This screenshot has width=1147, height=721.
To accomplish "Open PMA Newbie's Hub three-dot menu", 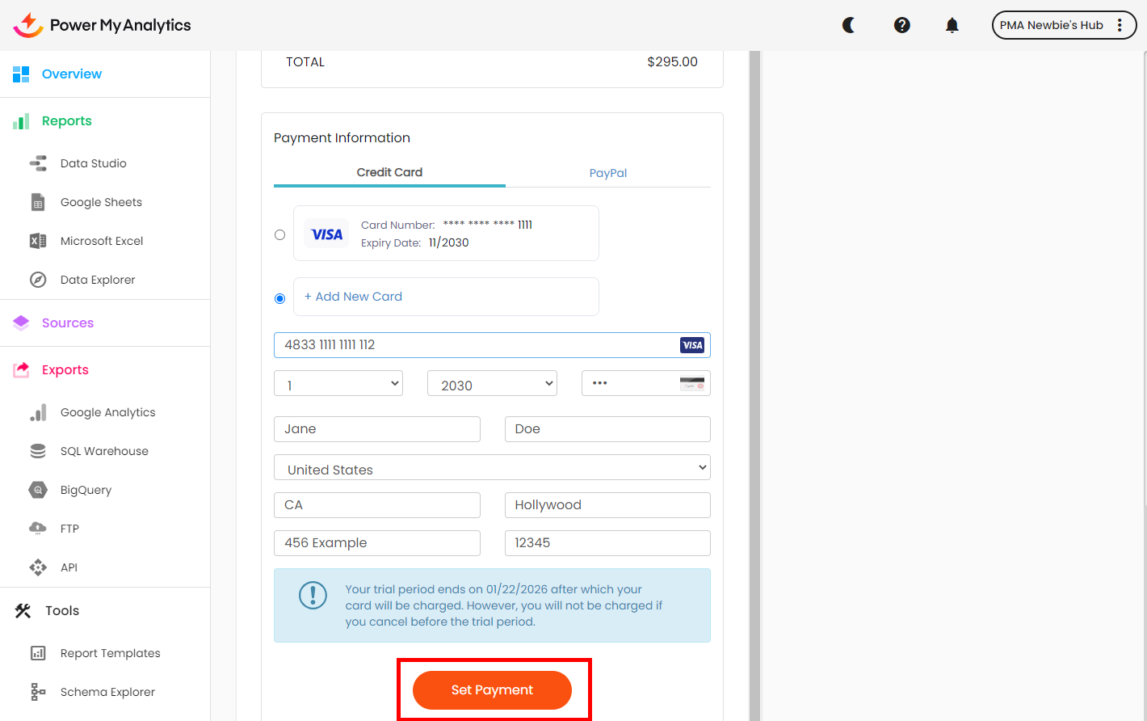I will 1120,25.
